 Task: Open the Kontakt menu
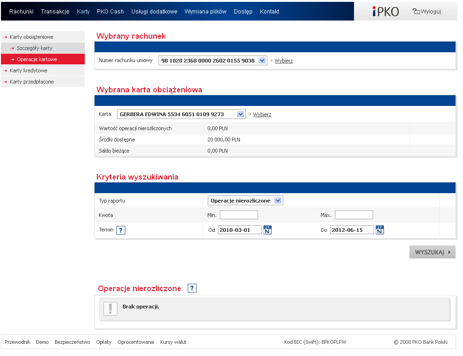(269, 12)
